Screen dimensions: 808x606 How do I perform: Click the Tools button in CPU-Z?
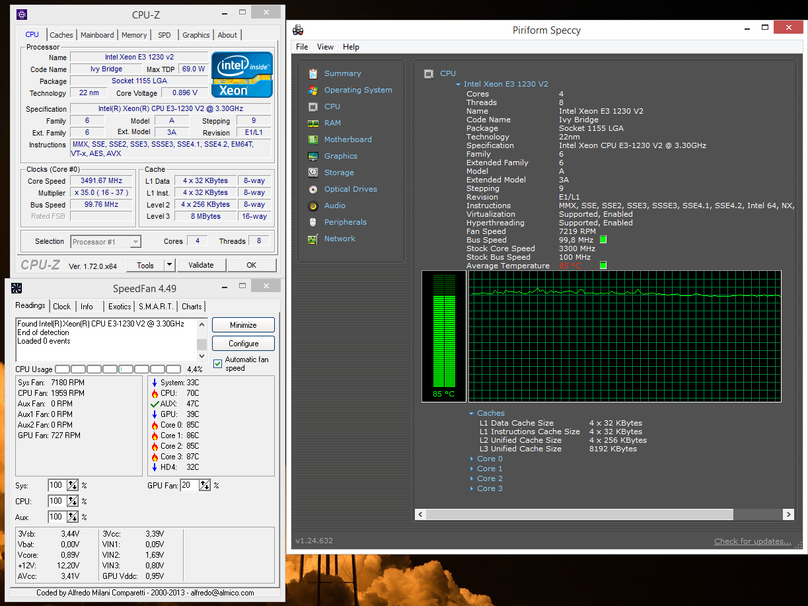pos(145,265)
